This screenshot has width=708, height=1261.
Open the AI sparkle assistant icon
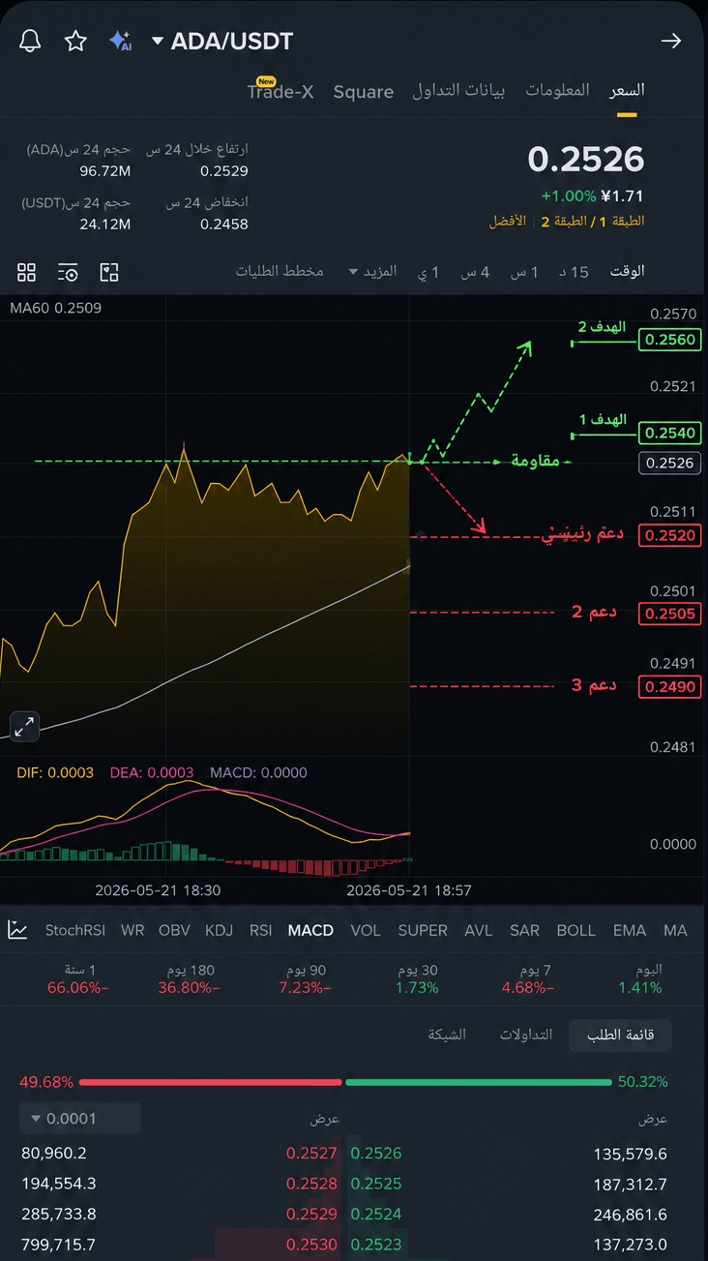pos(120,41)
